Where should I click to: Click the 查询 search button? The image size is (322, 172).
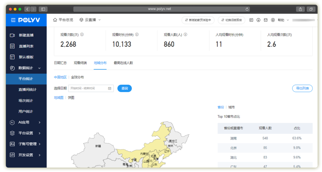(124, 88)
